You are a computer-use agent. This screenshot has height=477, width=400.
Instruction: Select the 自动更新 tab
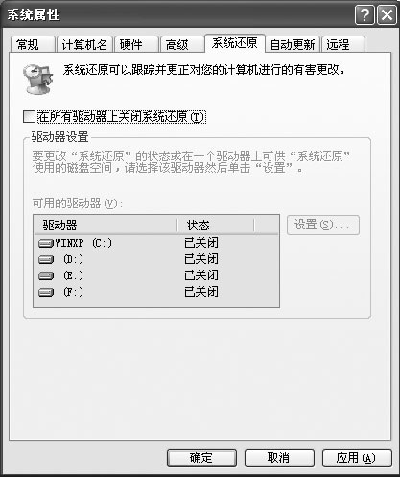pyautogui.click(x=293, y=44)
